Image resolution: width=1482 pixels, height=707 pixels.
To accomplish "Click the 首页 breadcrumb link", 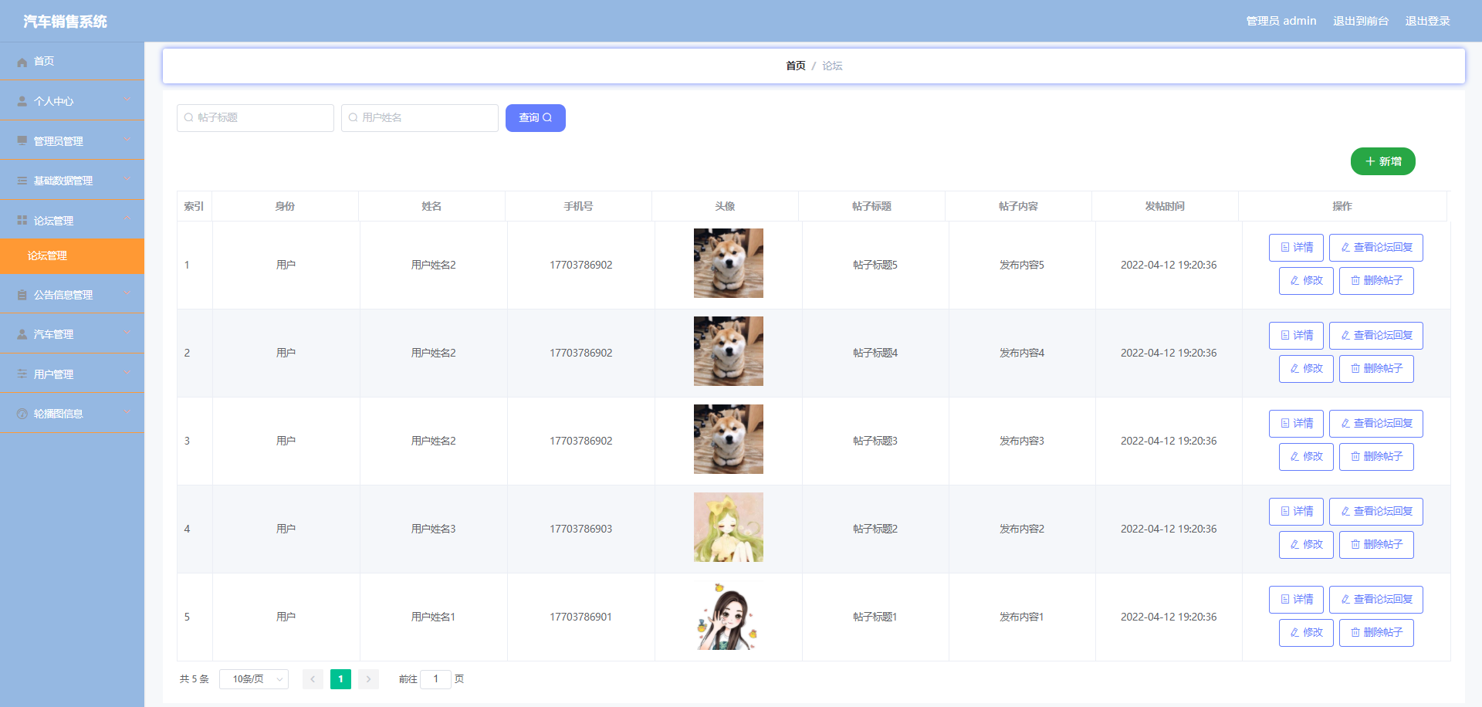I will click(x=795, y=66).
